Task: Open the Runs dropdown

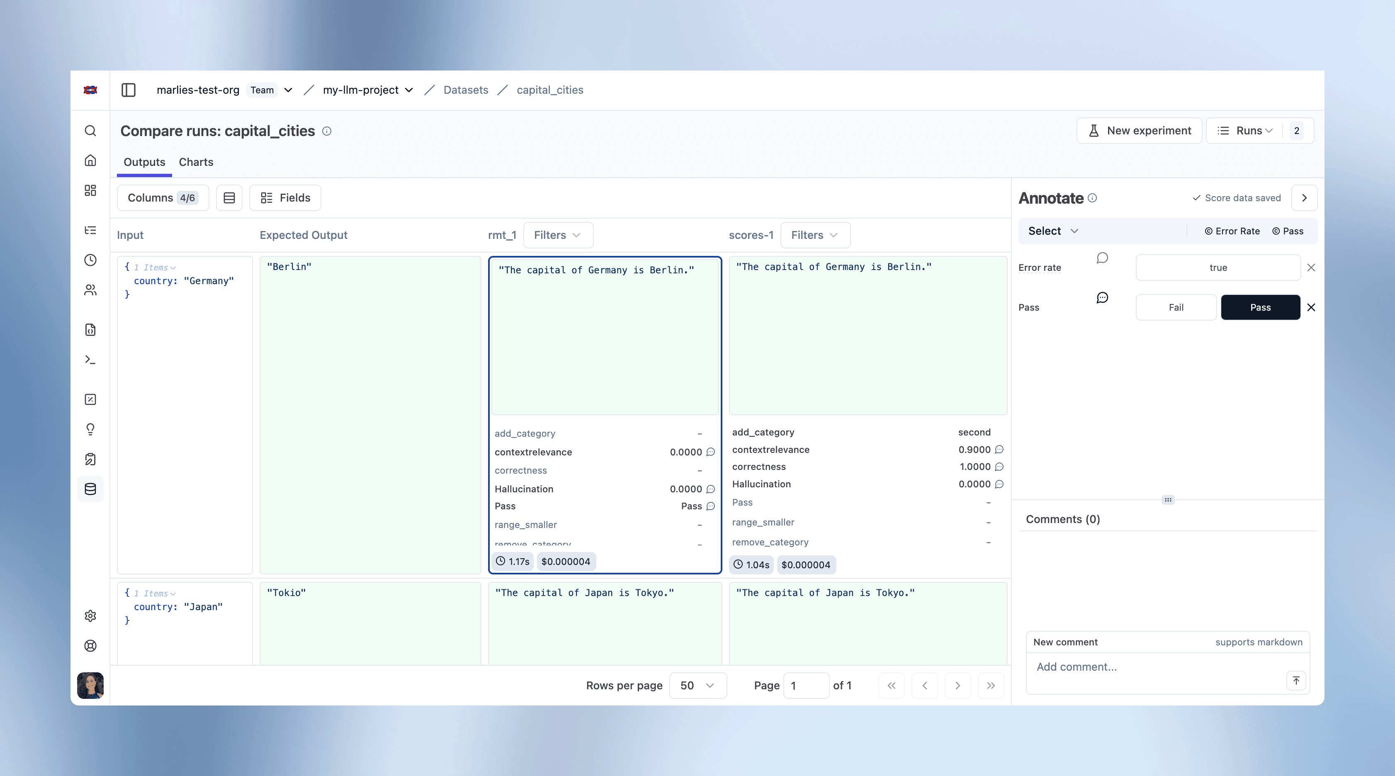Action: [x=1244, y=131]
